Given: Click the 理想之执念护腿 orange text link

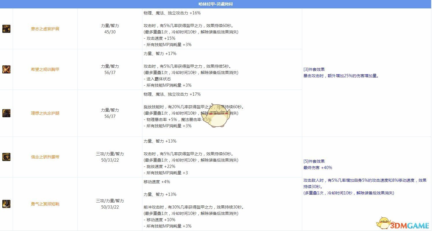Looking at the screenshot, I should tap(45, 113).
